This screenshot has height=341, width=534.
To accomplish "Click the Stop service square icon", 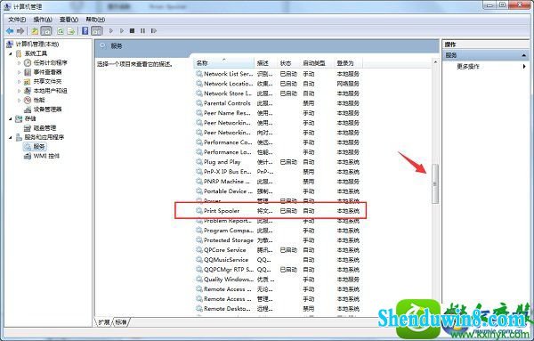I will pyautogui.click(x=132, y=31).
